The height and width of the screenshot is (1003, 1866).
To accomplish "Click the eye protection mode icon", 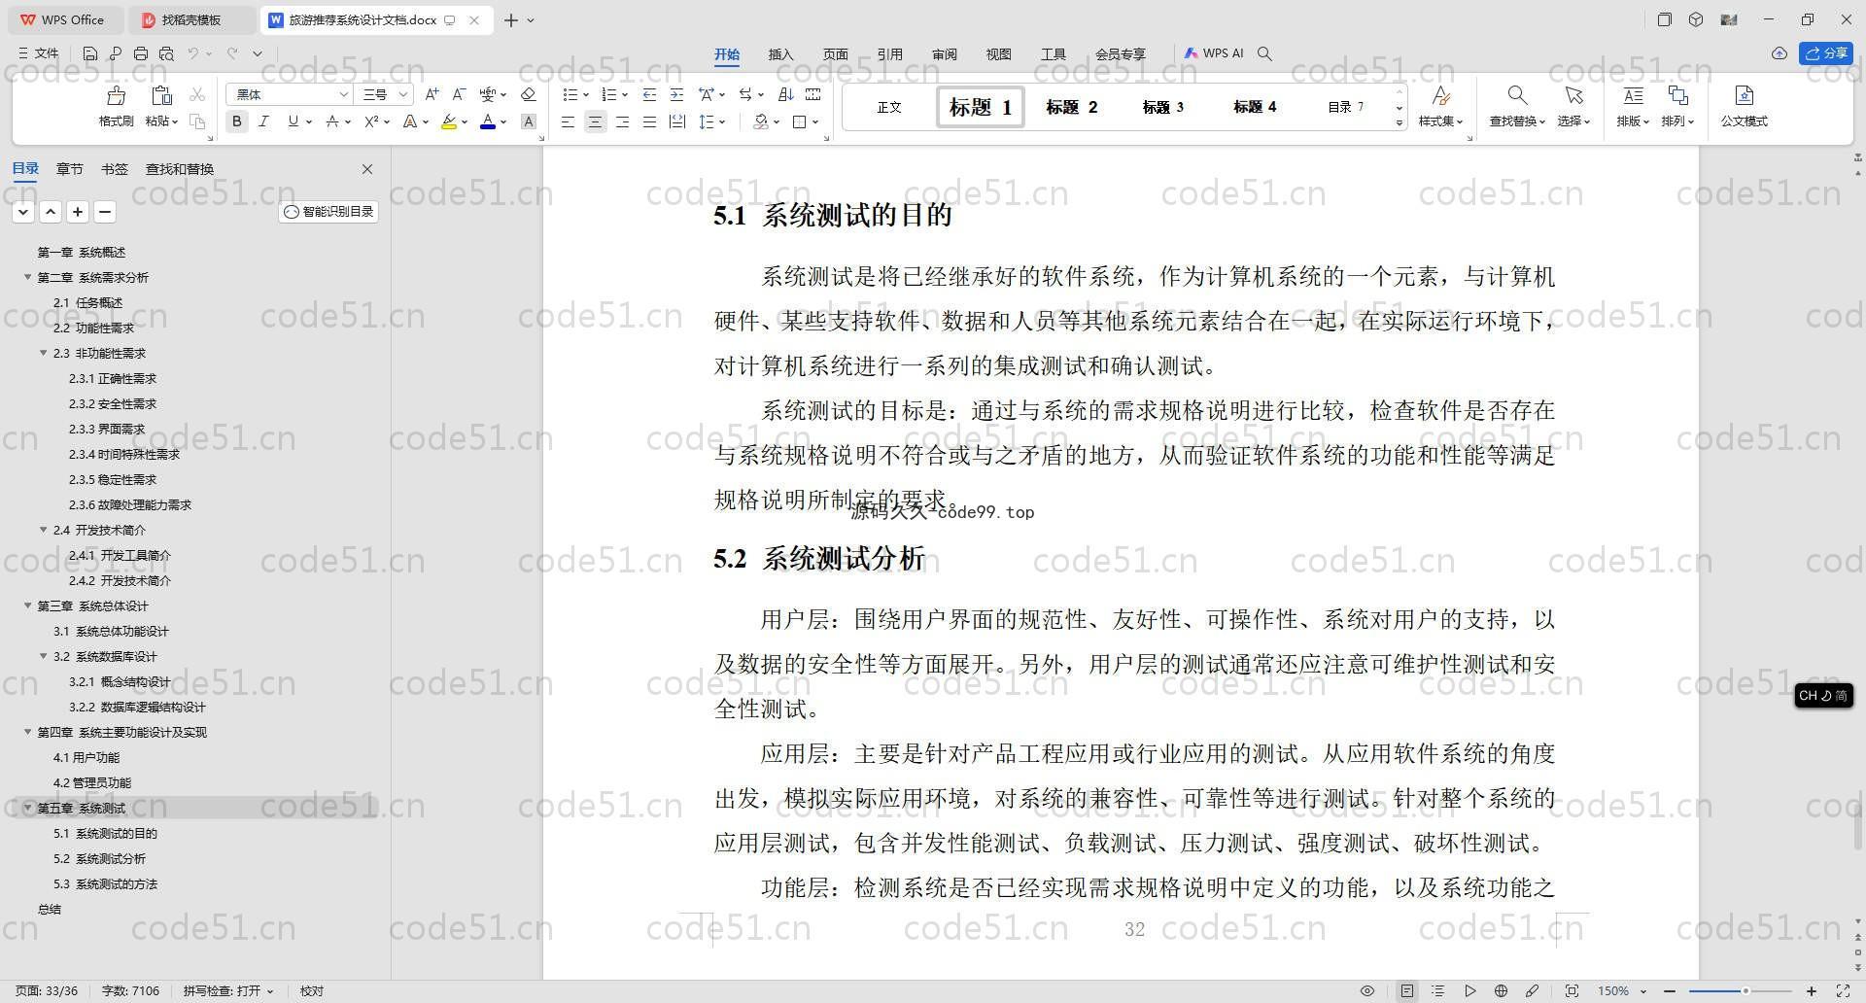I will (x=1367, y=991).
